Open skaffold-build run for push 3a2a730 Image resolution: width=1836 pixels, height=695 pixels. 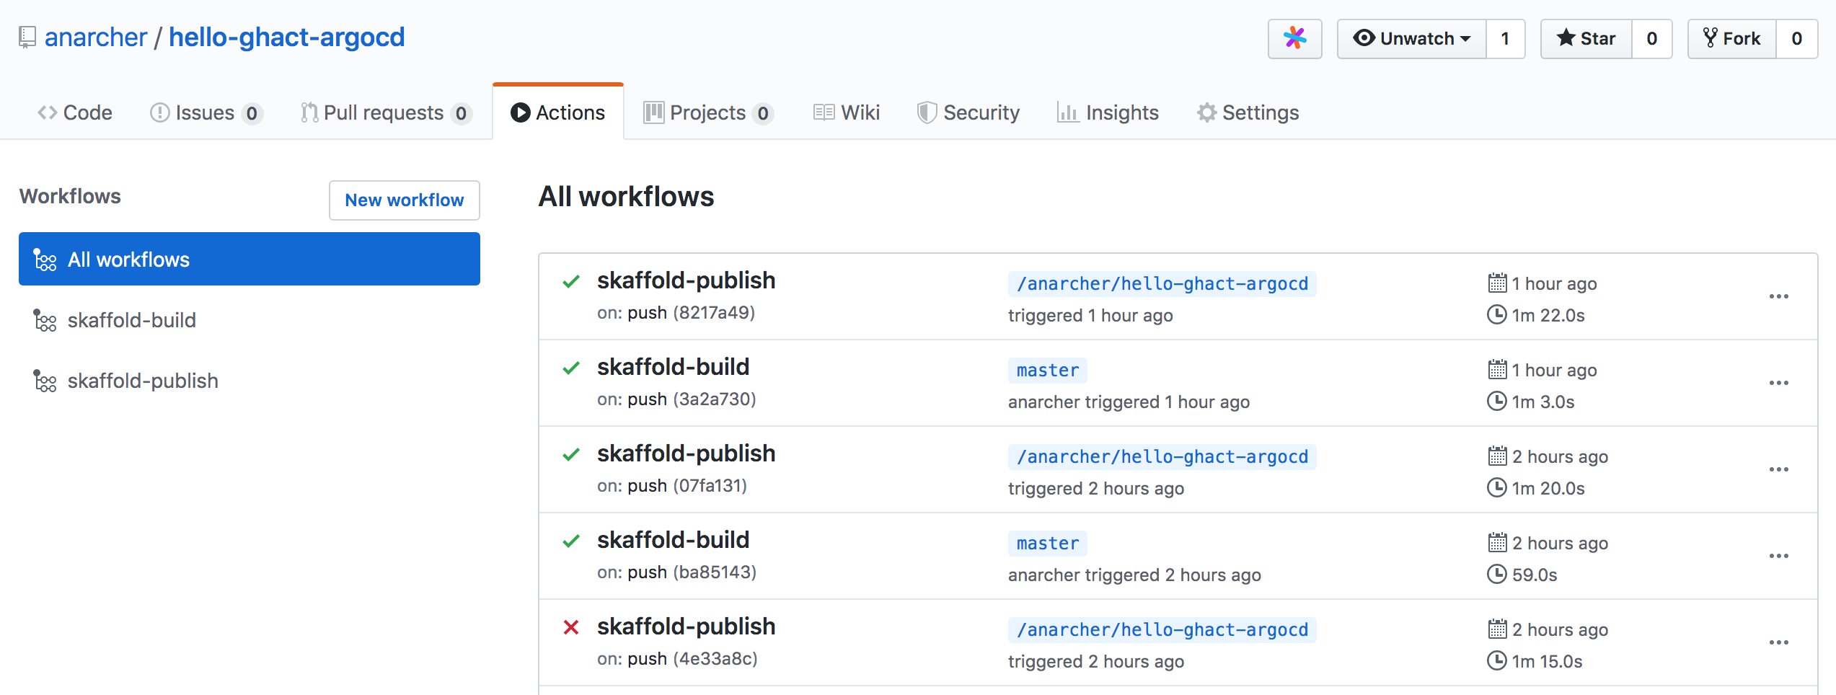pyautogui.click(x=673, y=367)
